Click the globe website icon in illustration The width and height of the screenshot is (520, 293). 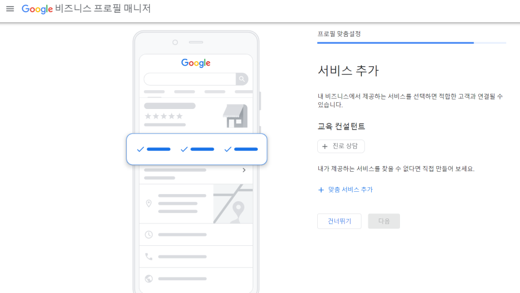[x=148, y=279]
